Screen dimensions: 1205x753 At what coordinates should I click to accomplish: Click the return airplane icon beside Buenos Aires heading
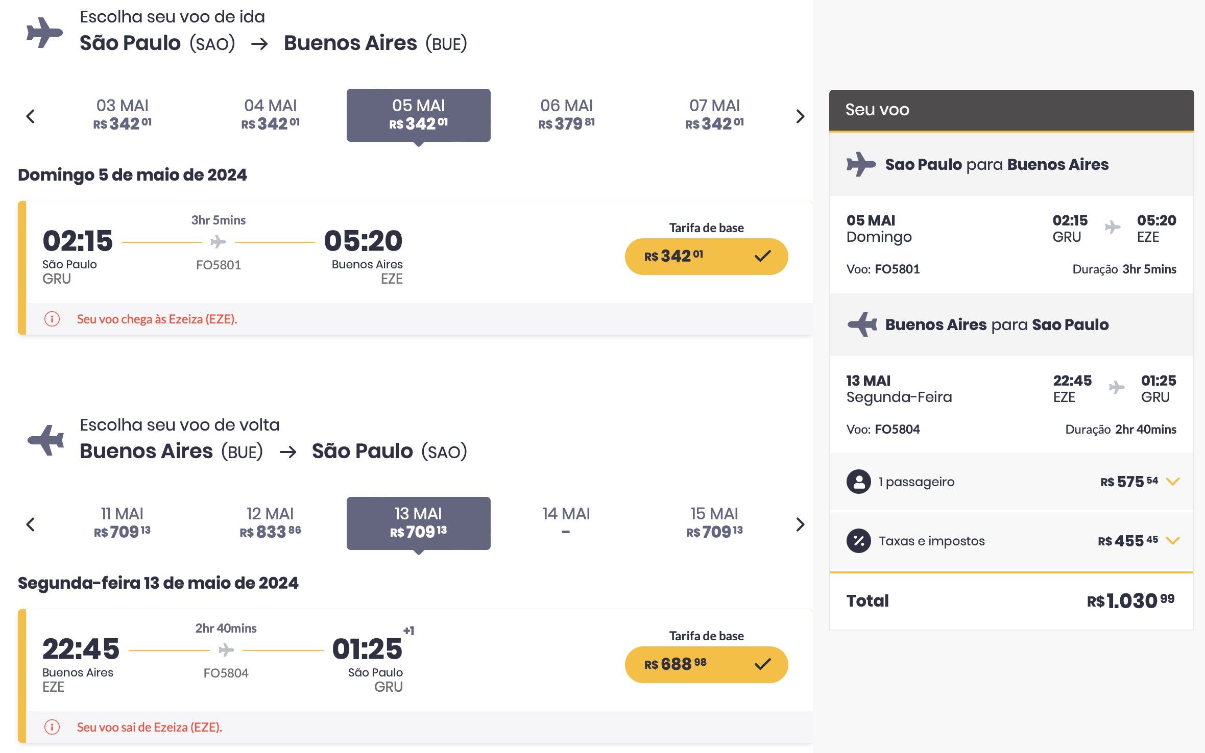pyautogui.click(x=46, y=439)
